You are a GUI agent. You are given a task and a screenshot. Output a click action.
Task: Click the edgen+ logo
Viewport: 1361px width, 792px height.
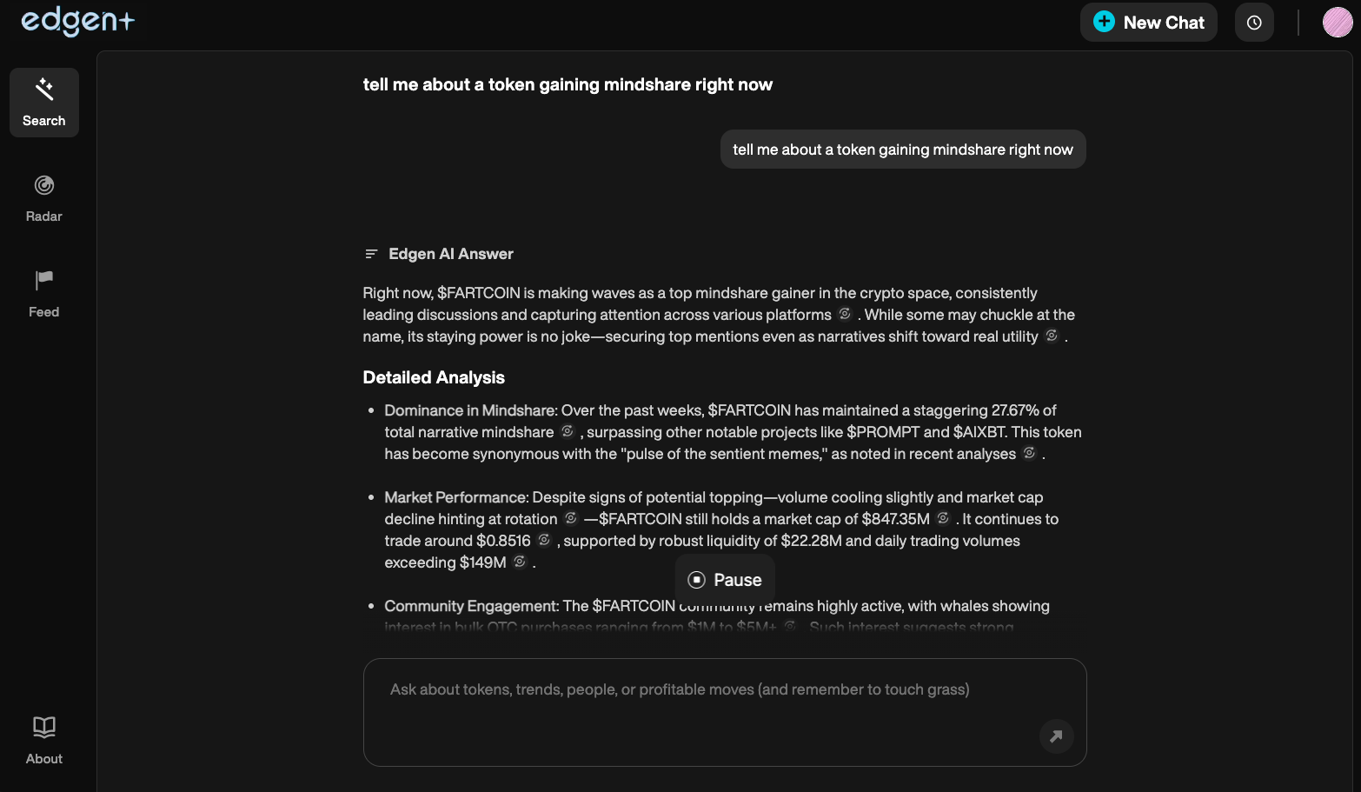coord(77,22)
